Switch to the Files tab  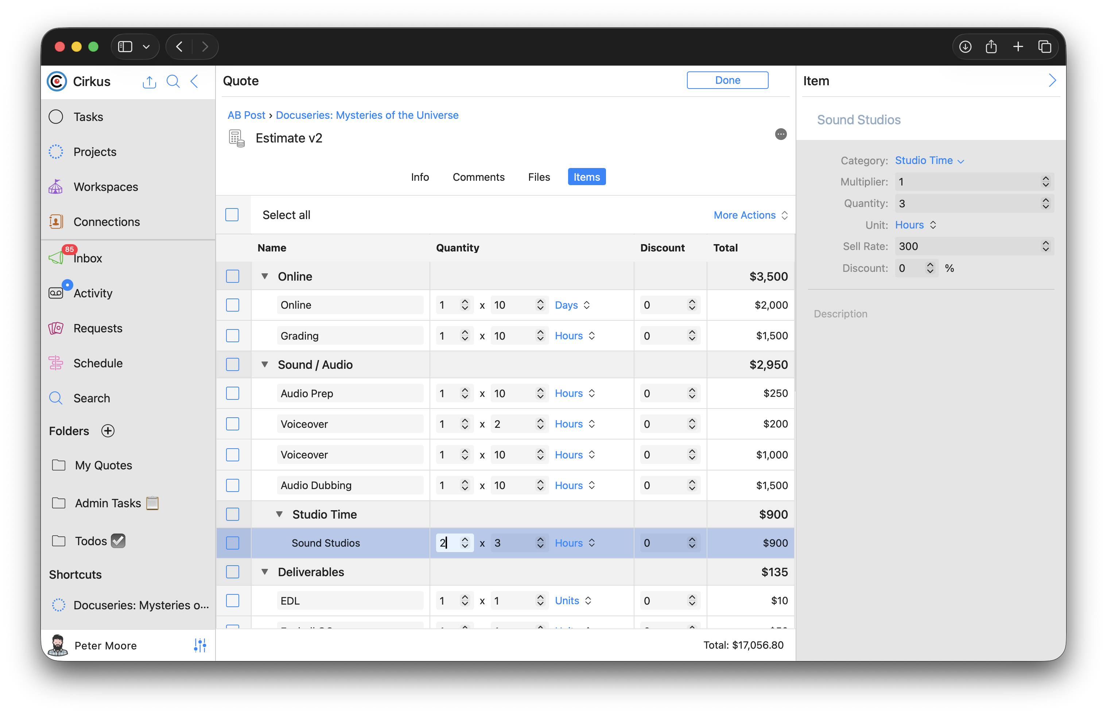[539, 177]
